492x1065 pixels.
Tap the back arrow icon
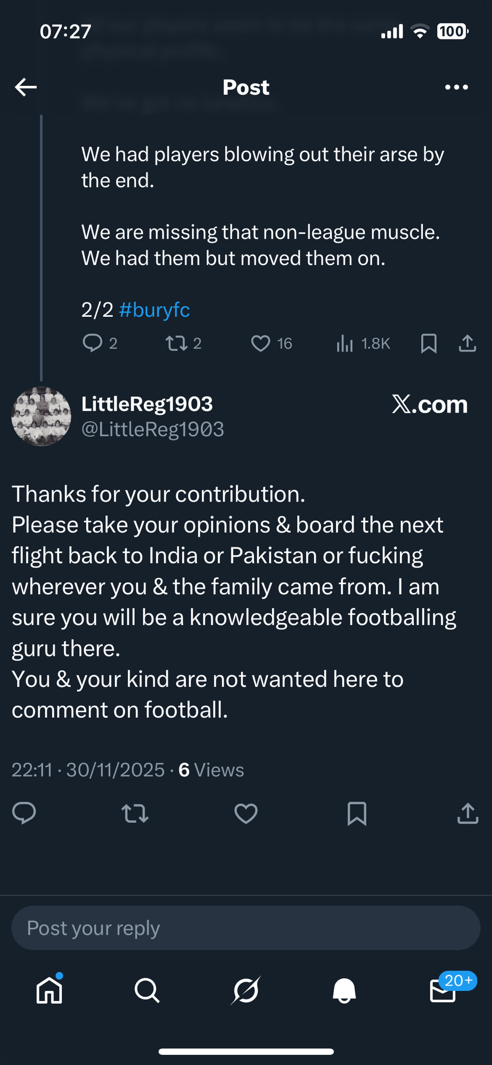click(26, 87)
